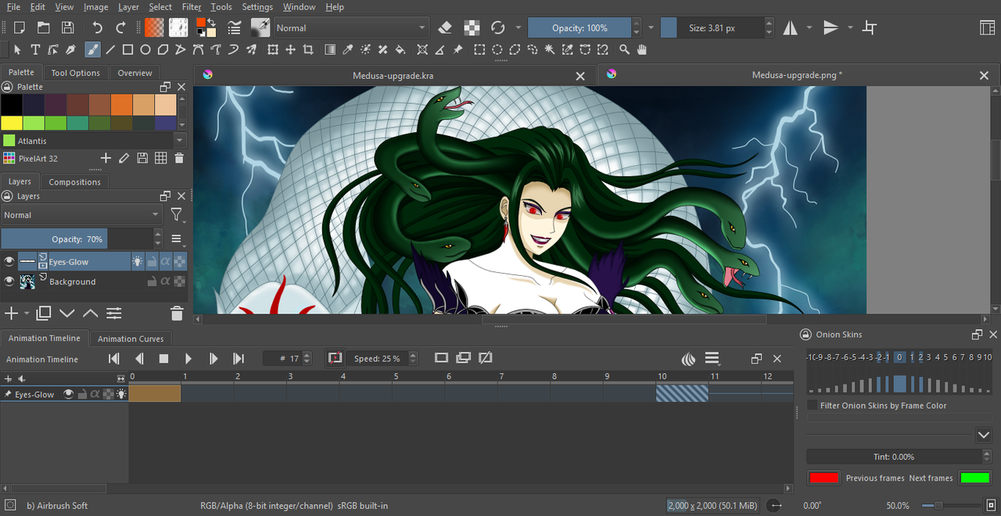This screenshot has width=1001, height=516.
Task: Select the Rectangle tool
Action: pos(127,49)
